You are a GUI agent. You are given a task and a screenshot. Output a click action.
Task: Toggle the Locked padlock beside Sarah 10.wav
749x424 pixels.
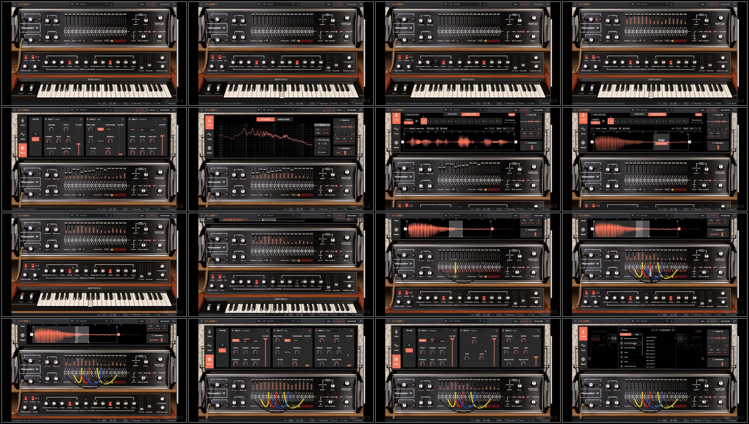click(626, 128)
